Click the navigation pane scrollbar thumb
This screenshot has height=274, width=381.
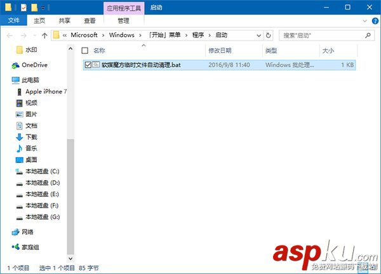click(70, 197)
